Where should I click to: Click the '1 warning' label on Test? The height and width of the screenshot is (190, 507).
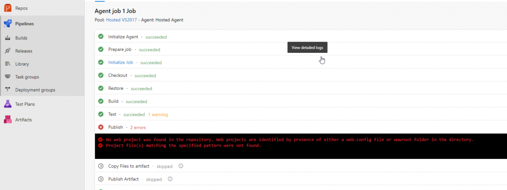point(158,114)
